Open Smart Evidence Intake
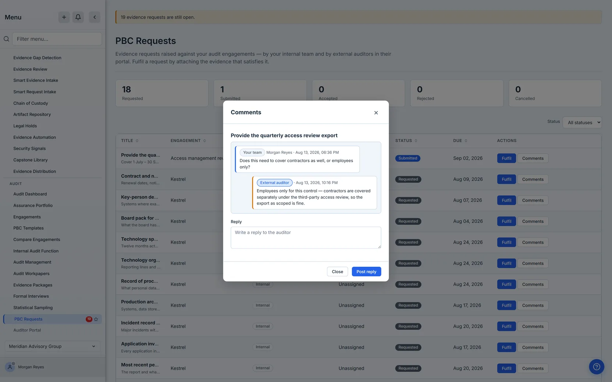The width and height of the screenshot is (612, 382). point(36,80)
